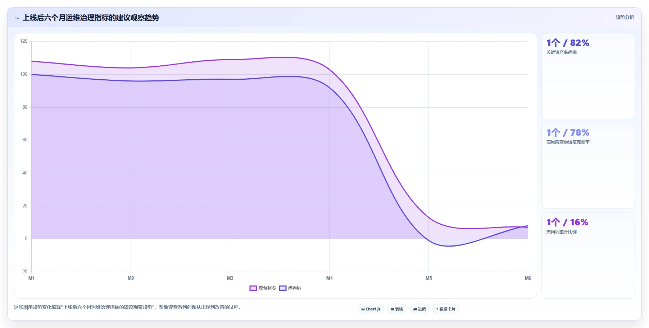Click the 60 y-axis value
The width and height of the screenshot is (649, 328).
pos(25,140)
